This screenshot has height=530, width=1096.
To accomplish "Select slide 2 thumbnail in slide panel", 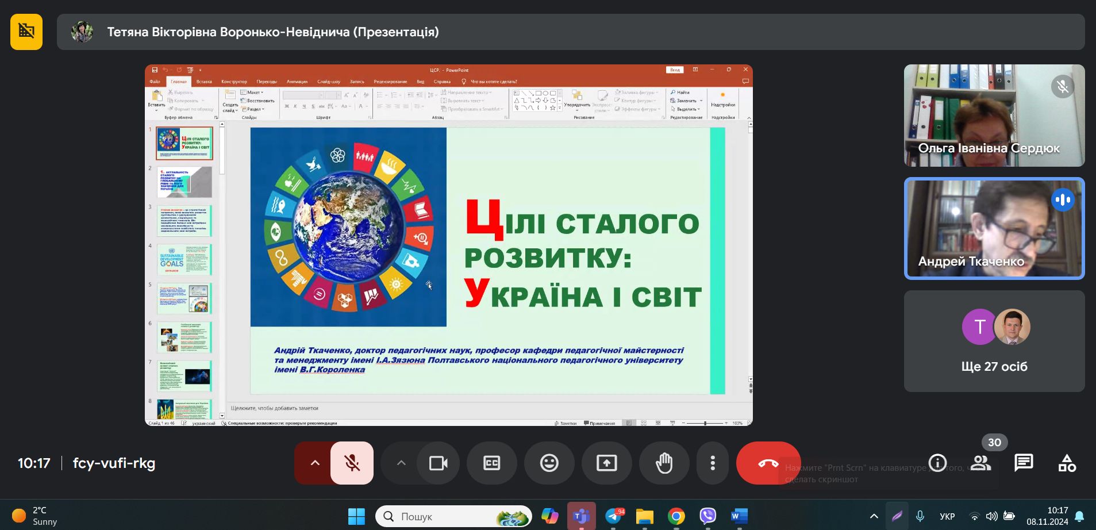I will pyautogui.click(x=184, y=182).
